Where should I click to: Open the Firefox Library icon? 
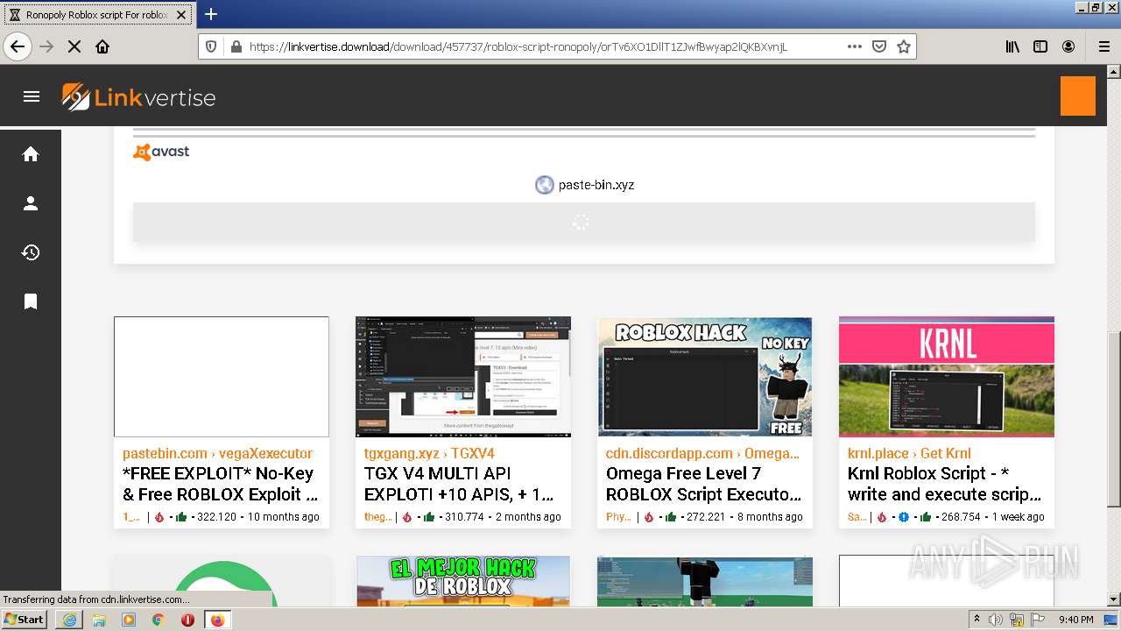1012,46
